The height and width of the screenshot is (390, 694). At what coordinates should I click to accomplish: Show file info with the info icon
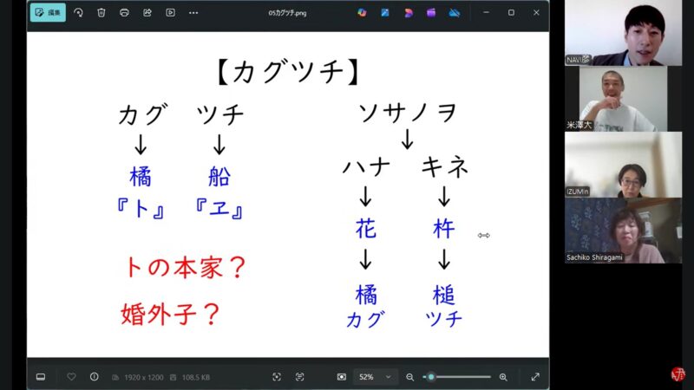pyautogui.click(x=95, y=377)
